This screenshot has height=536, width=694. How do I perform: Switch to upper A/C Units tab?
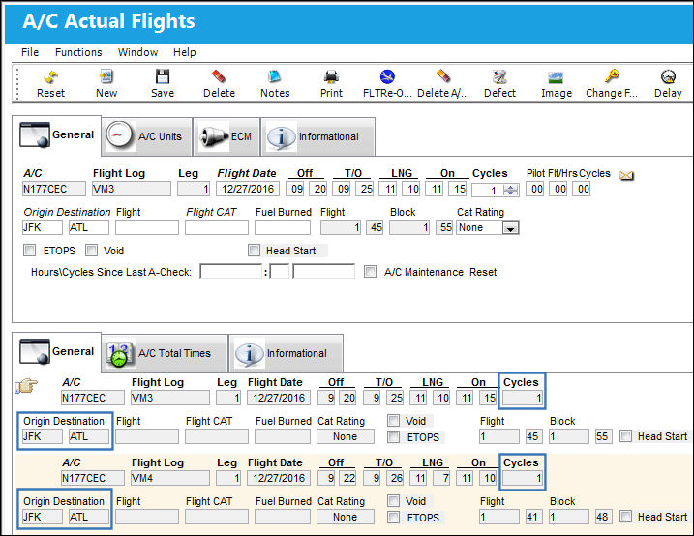pyautogui.click(x=147, y=136)
